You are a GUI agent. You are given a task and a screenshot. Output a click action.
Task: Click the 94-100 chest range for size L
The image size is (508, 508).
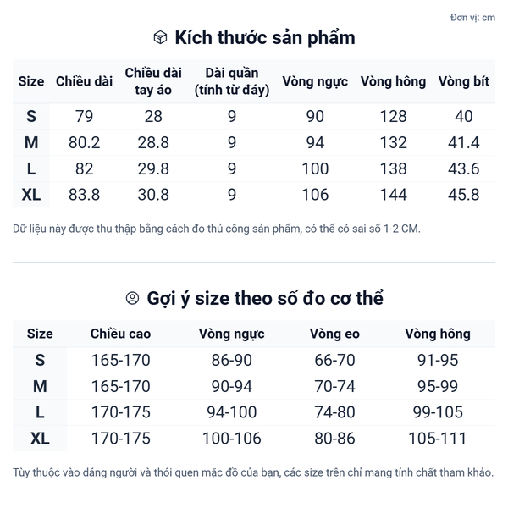232,413
